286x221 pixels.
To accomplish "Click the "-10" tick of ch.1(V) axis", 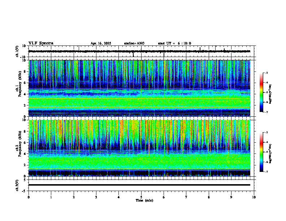I will pos(23,57).
